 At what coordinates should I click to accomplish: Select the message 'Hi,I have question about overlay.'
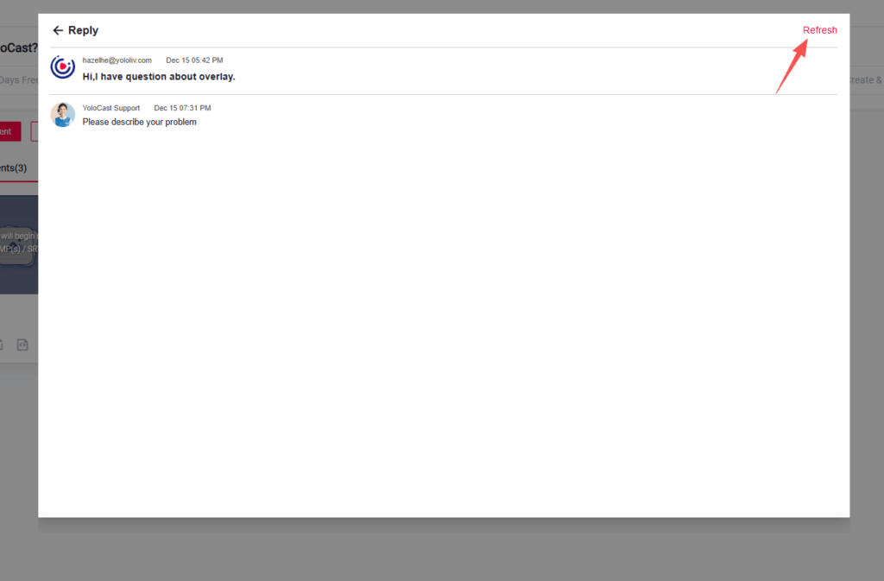[x=159, y=77]
